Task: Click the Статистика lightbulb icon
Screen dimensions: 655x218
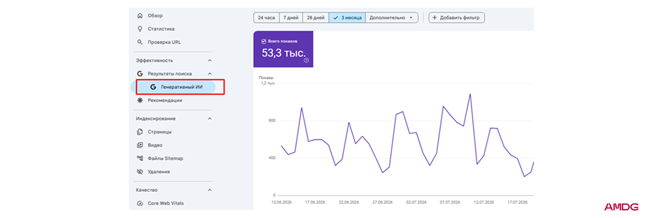Action: [140, 29]
